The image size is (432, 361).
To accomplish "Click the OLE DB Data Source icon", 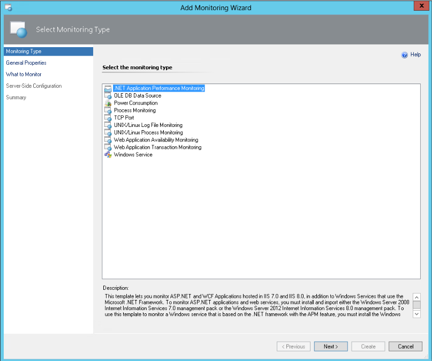I will point(108,96).
